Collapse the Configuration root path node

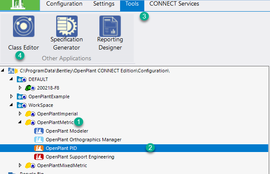(3, 70)
